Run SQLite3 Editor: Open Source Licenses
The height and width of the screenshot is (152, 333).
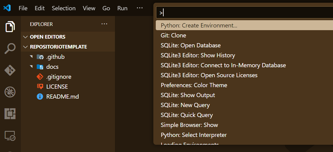(x=245, y=75)
